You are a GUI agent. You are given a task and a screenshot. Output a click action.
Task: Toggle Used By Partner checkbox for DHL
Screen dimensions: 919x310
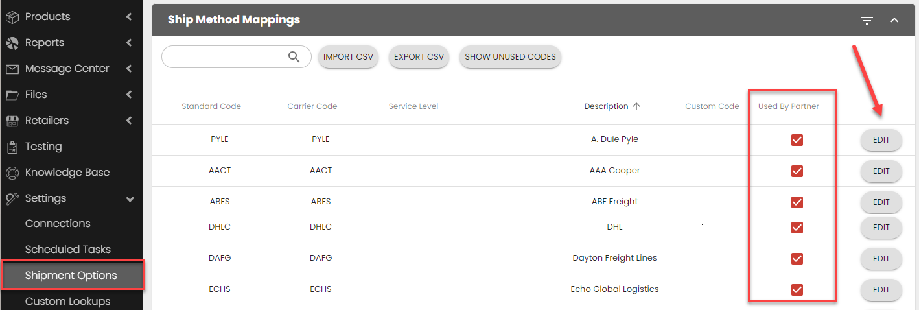(x=797, y=228)
